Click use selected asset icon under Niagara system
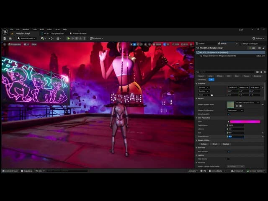The image size is (268, 201). coord(237,106)
